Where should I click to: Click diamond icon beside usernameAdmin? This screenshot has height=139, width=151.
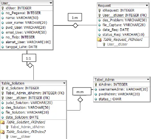point(96,89)
